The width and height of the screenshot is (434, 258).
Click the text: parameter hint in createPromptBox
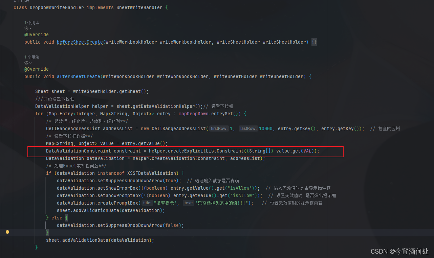(x=188, y=203)
